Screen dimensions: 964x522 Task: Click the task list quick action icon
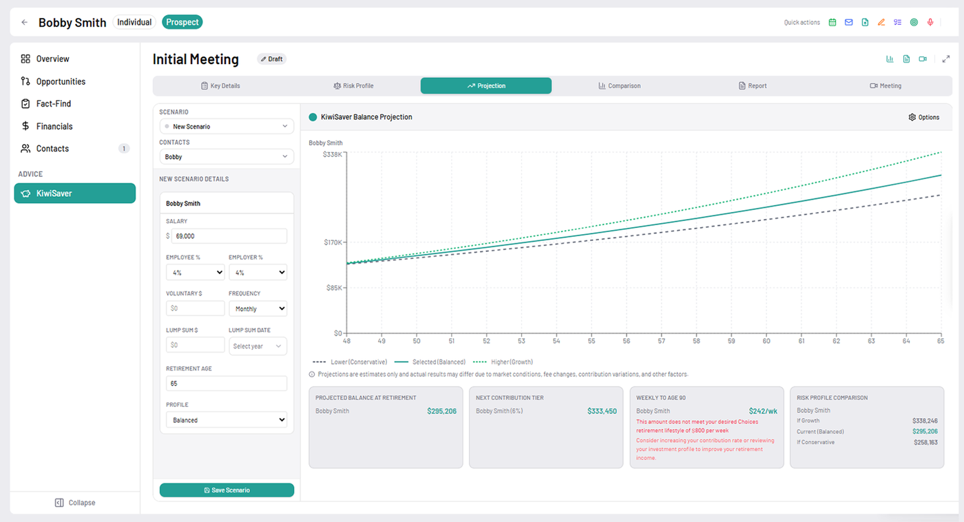(897, 22)
